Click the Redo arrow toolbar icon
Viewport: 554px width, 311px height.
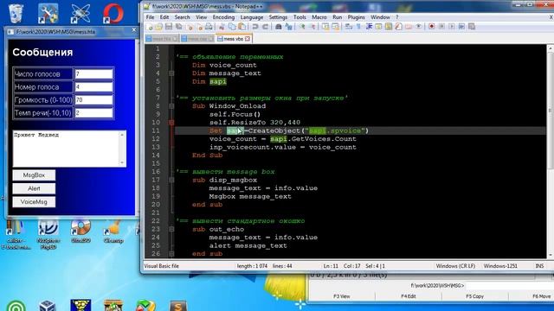pos(265,27)
